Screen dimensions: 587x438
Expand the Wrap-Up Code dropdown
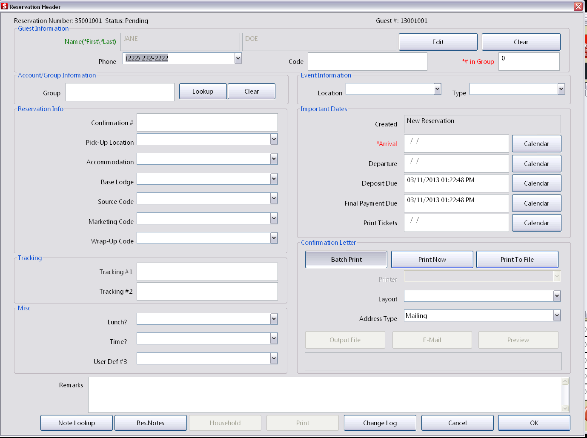pyautogui.click(x=274, y=238)
